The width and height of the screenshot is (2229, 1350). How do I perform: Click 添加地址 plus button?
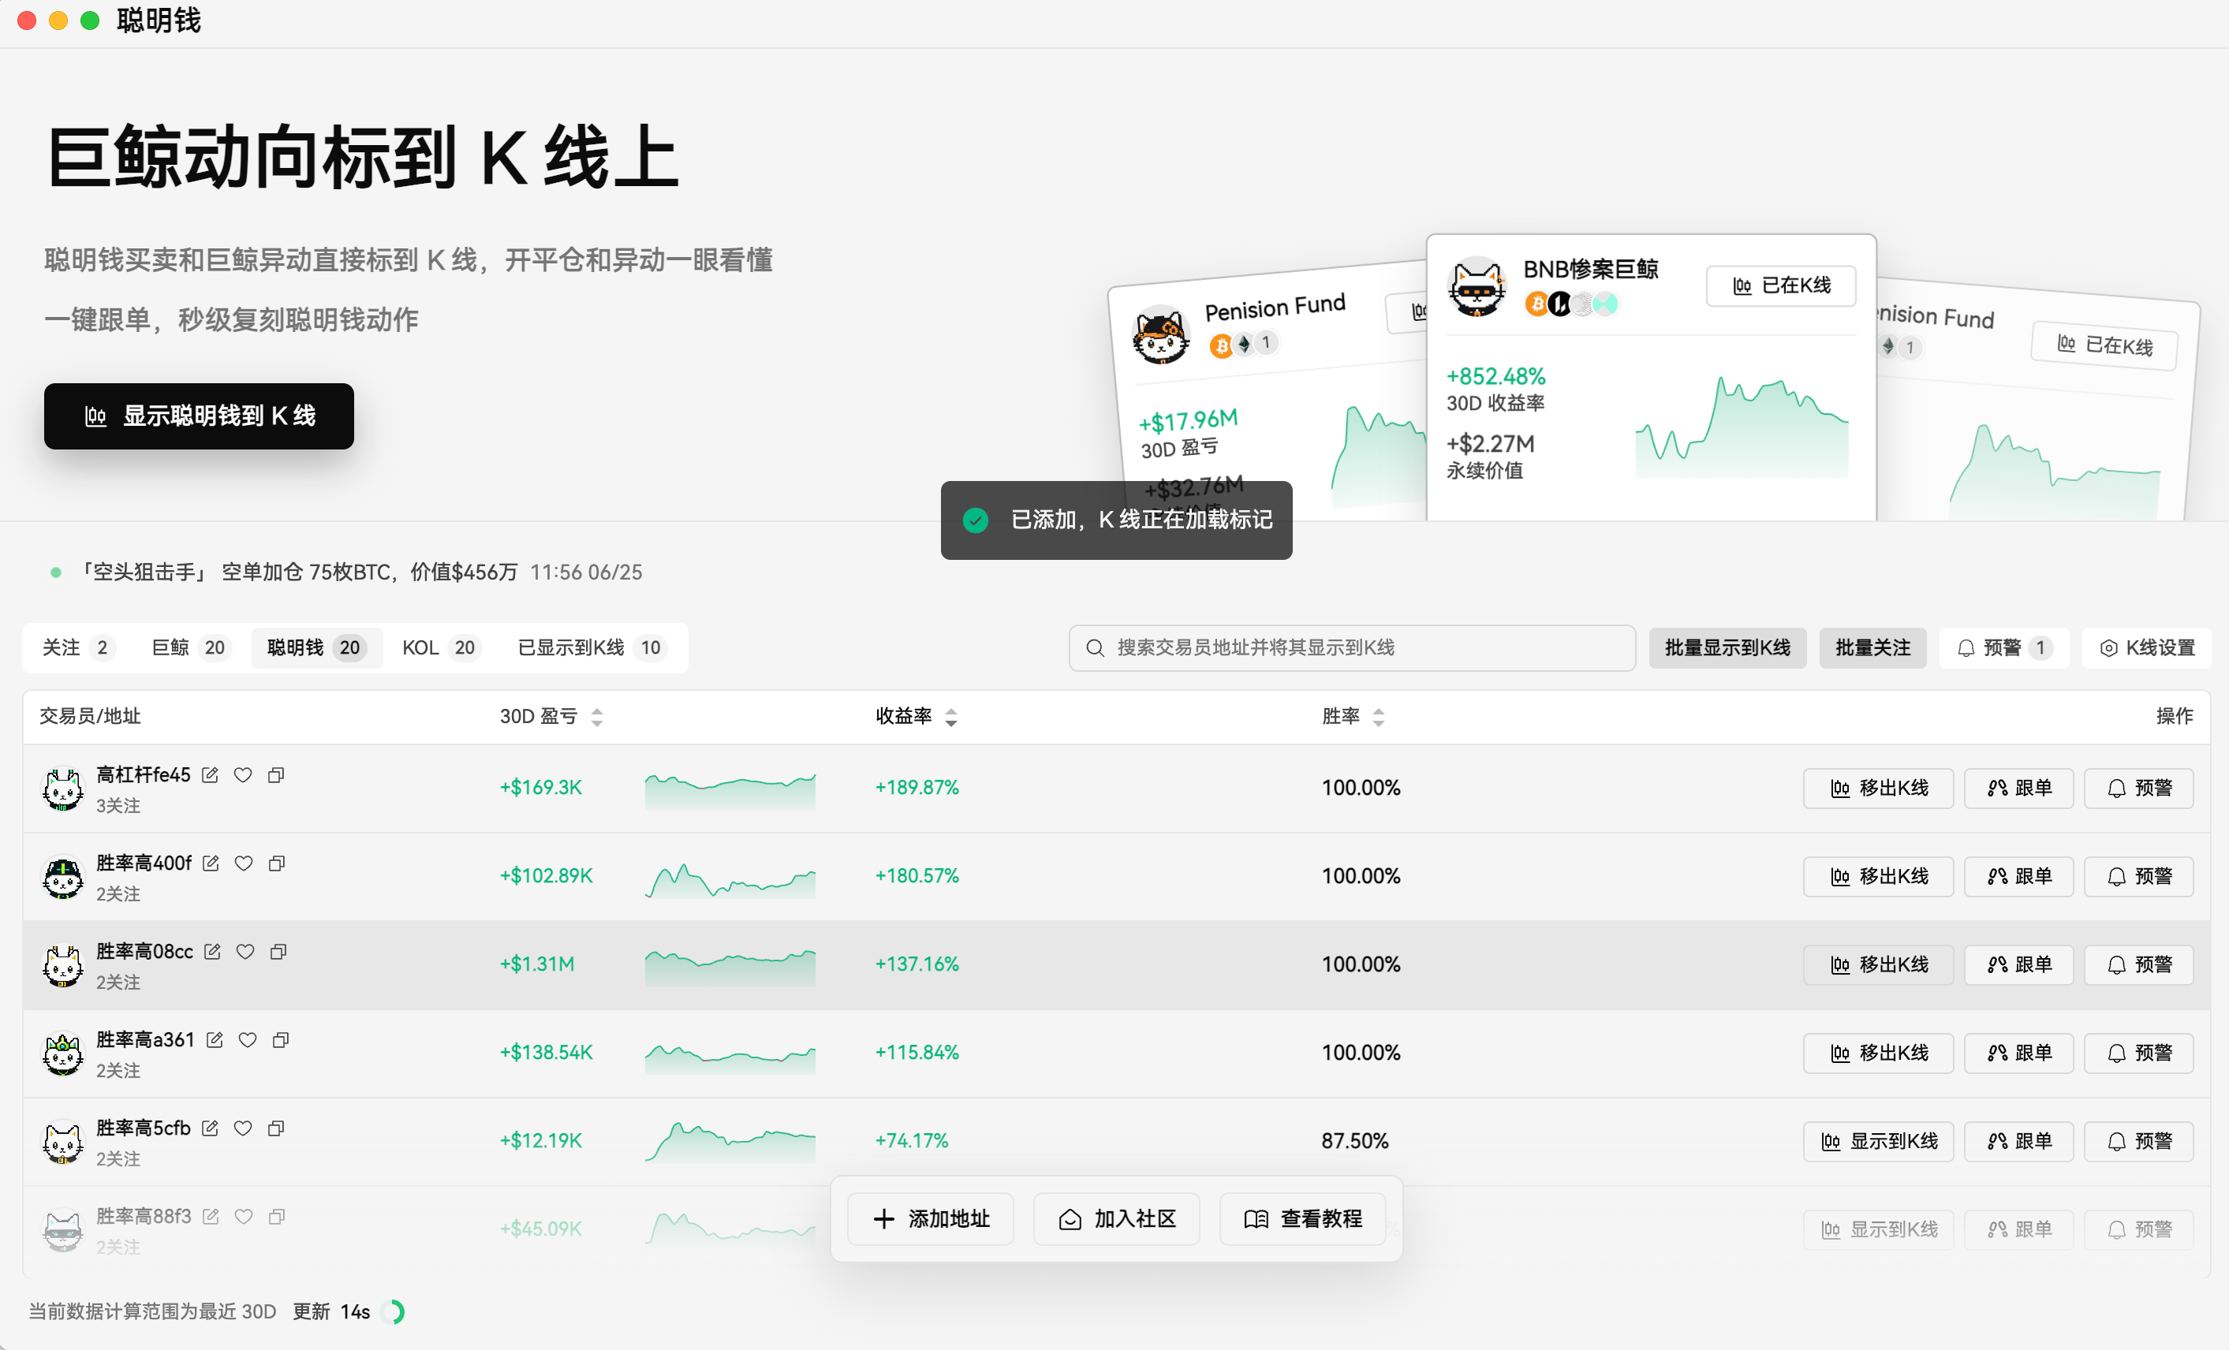(x=930, y=1219)
